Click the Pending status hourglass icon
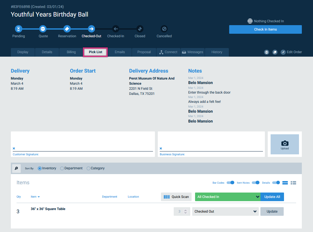The width and height of the screenshot is (313, 232). [x=18, y=29]
